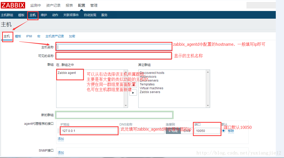Select Zabbix agent in group list
This screenshot has width=284, height=158.
point(67,73)
